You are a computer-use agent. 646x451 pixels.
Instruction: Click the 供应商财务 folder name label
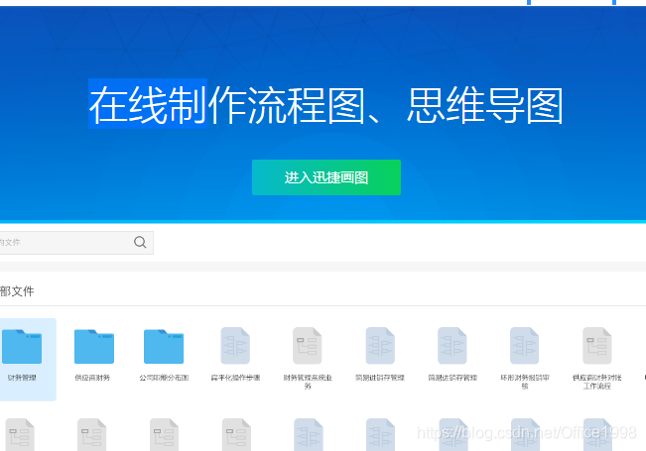point(92,378)
